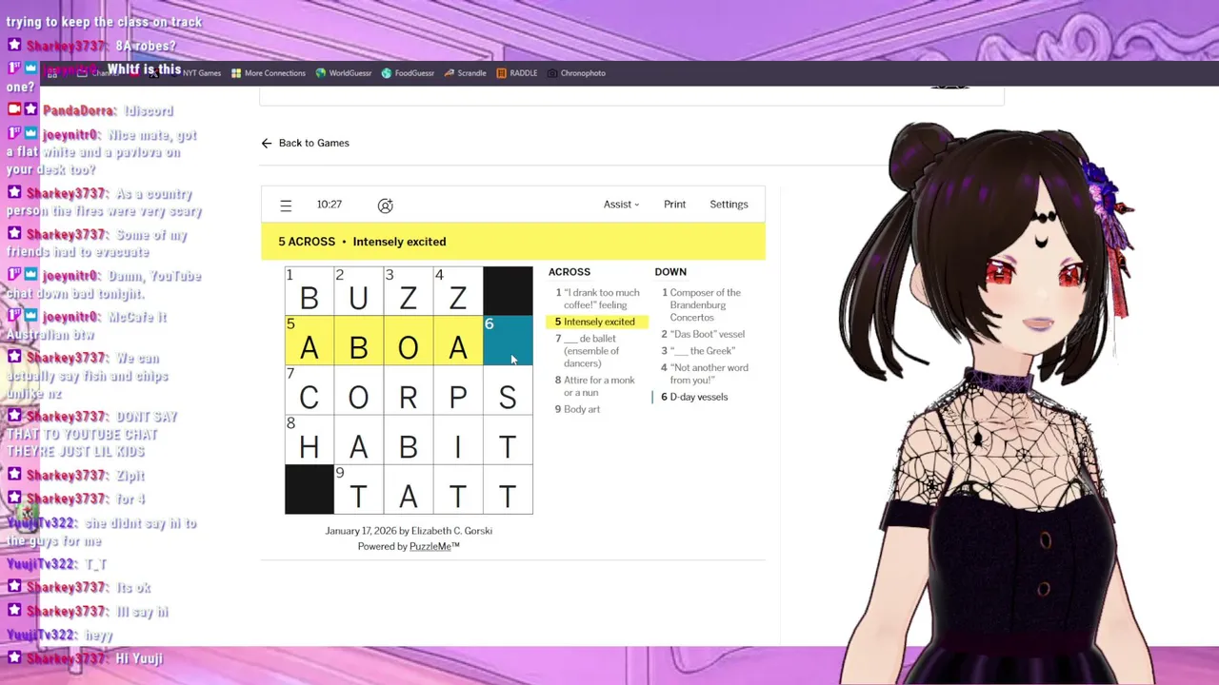The height and width of the screenshot is (685, 1219).
Task: Click the R cell in CORPS
Action: [409, 390]
